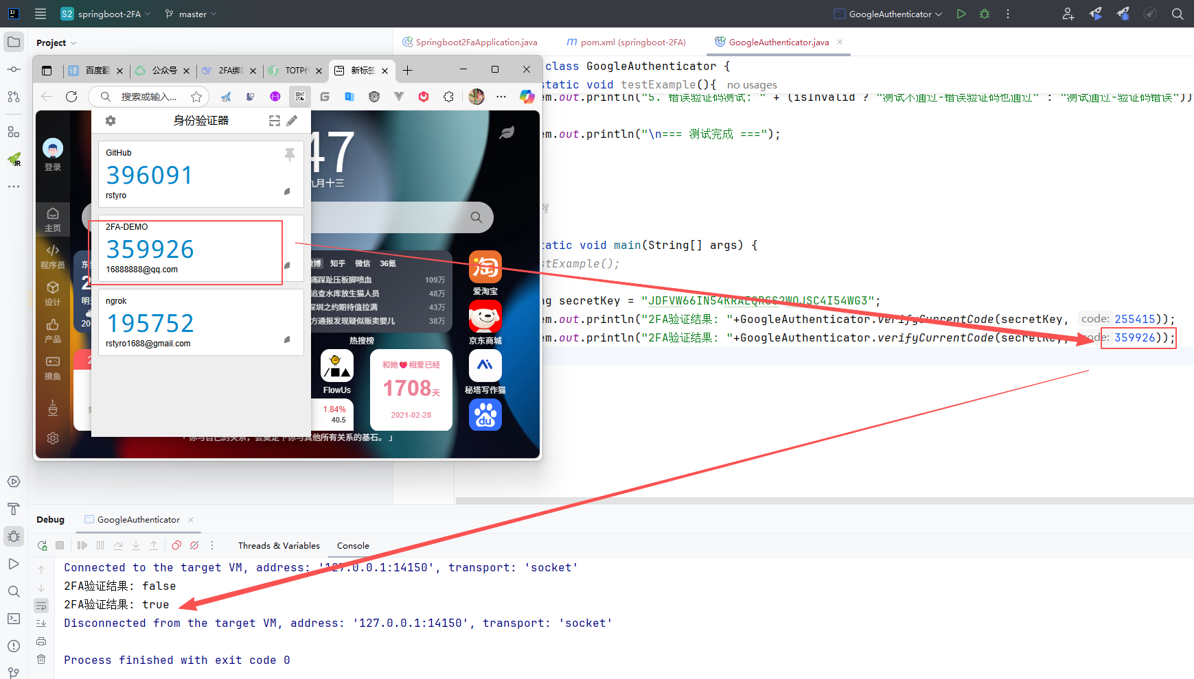Screen dimensions: 1194x679
Task: Expand the GoogleAuthenticator run configuration dropdown
Action: [x=888, y=14]
